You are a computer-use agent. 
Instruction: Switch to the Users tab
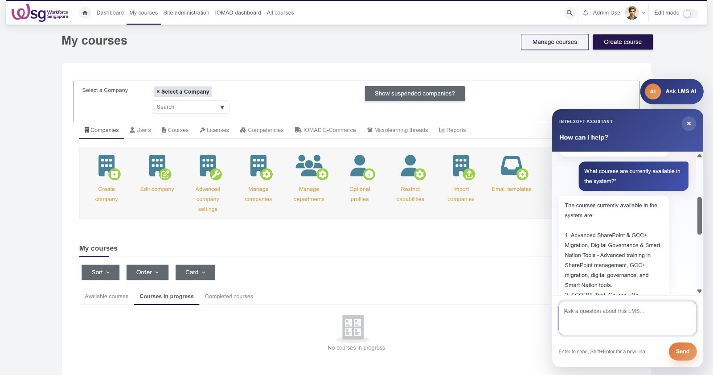pos(140,130)
